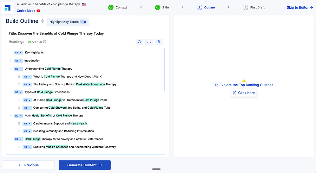Click 'Boosting Immunity and Reducing Inflammation' text
This screenshot has width=316, height=173.
click(x=64, y=131)
